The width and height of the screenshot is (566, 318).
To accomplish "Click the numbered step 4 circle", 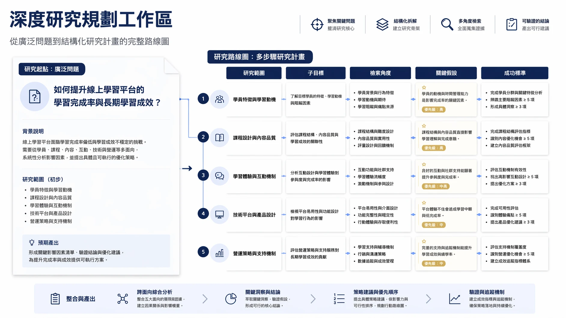I will coord(203,214).
